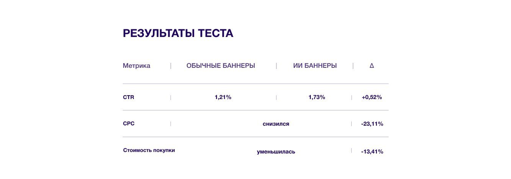Select the -13,41% delta value

tap(372, 152)
